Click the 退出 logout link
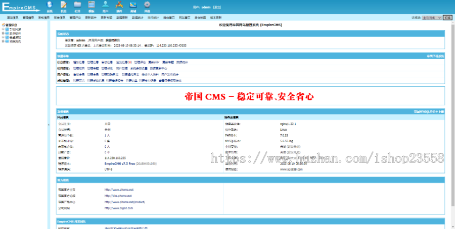455x229 pixels. pos(217,7)
